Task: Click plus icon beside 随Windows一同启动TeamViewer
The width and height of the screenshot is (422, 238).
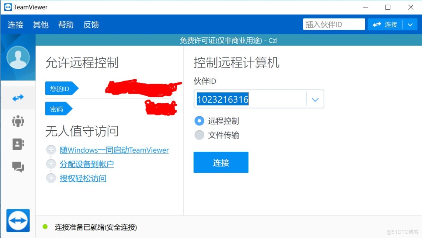Action: pyautogui.click(x=51, y=150)
